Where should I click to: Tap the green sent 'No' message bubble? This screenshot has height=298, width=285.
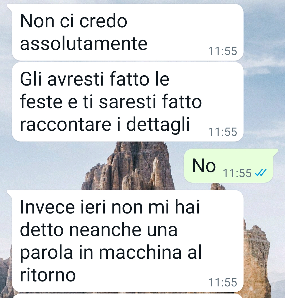click(229, 166)
